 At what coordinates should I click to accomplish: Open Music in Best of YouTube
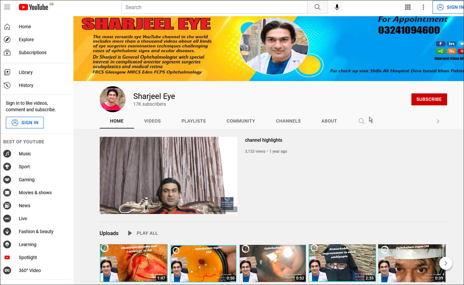coord(25,154)
